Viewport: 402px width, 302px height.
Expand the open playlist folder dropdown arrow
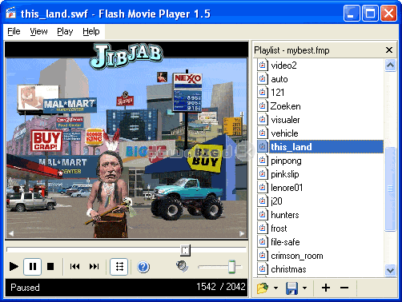(x=275, y=288)
